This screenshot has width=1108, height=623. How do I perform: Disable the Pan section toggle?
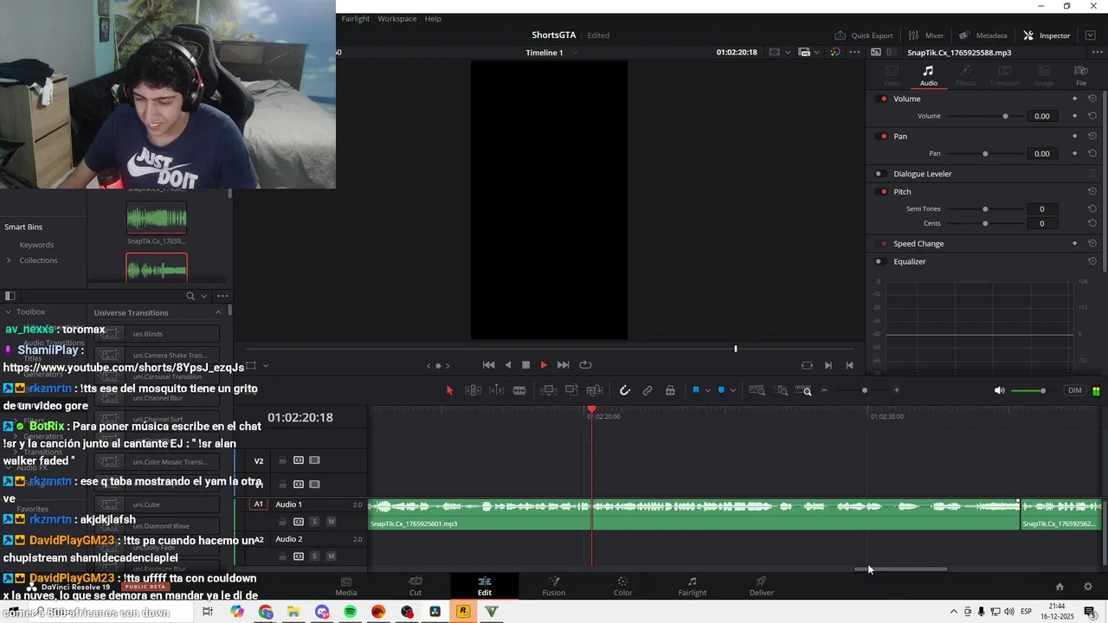(x=883, y=136)
